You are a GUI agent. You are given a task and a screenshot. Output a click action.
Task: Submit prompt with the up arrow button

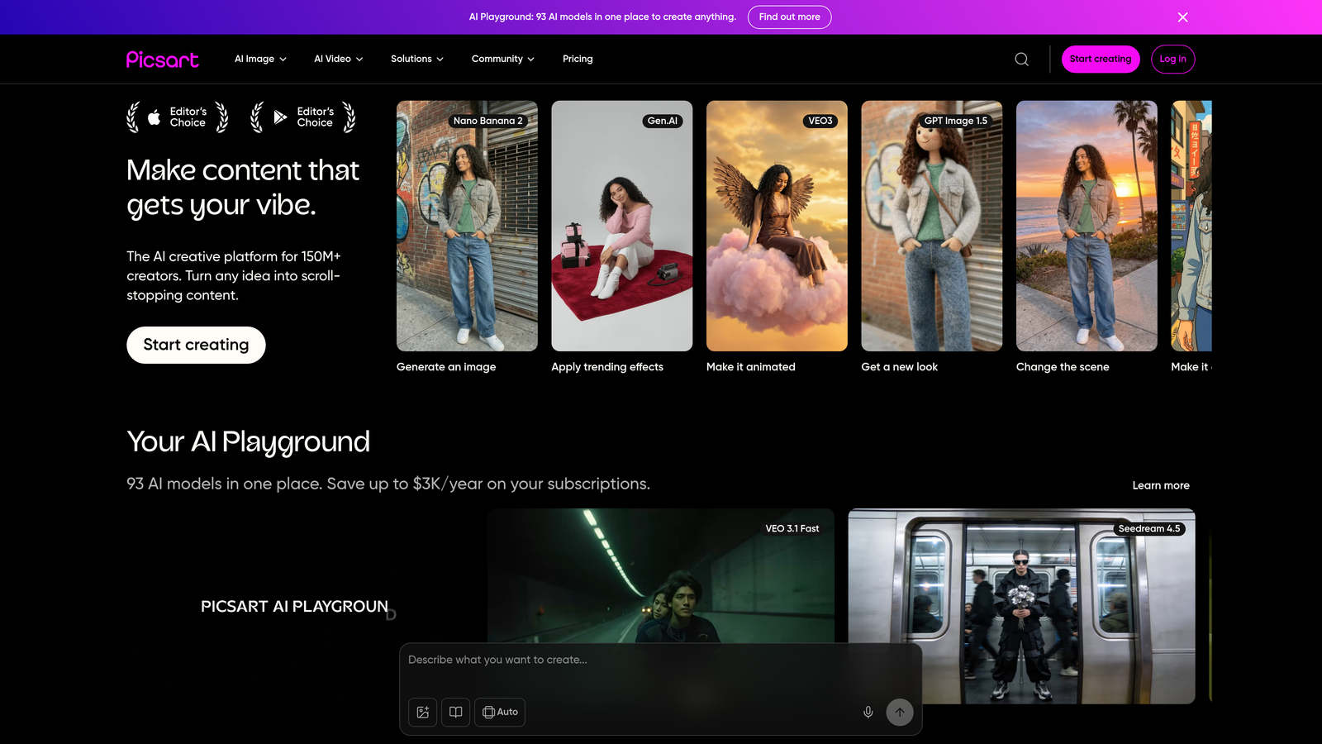point(900,712)
